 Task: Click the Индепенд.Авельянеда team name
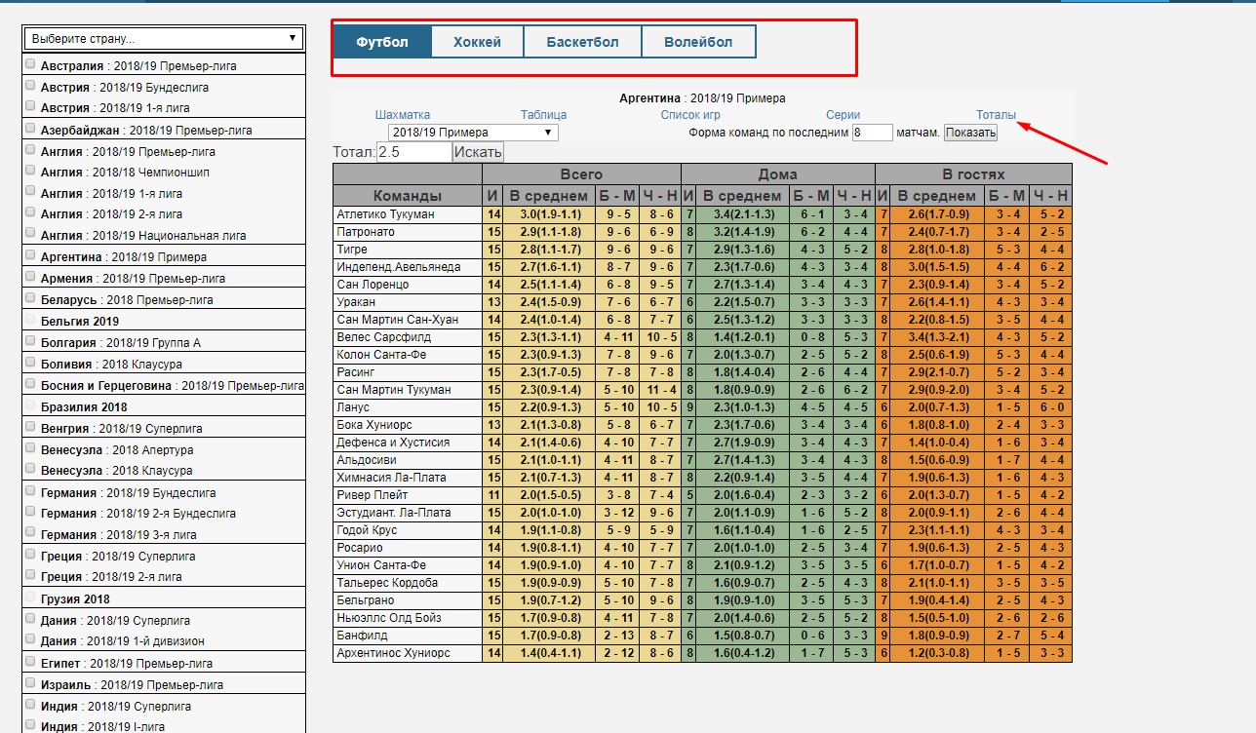pos(398,267)
